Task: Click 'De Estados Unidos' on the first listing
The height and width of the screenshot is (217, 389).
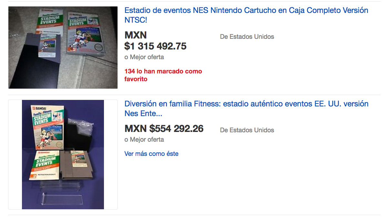Action: point(247,37)
